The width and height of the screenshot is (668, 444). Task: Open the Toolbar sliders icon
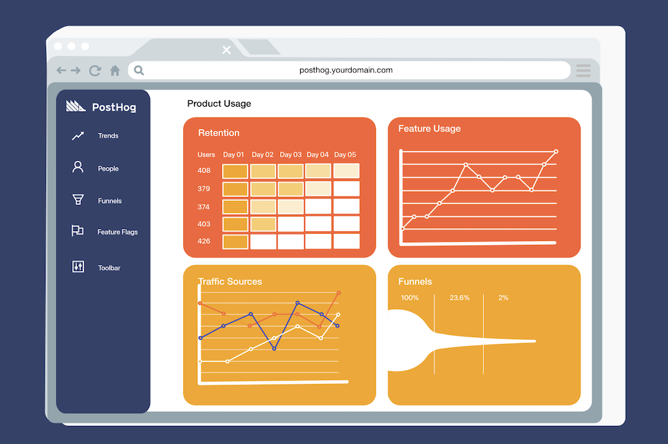(x=78, y=266)
